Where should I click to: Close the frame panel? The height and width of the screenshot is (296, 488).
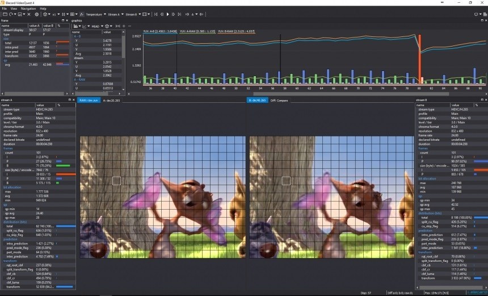tap(67, 20)
